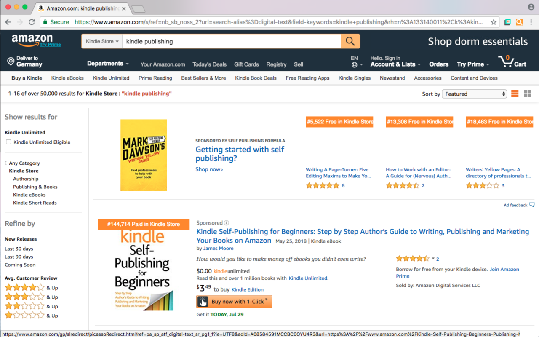Click Shop dorm essentials banner
Screen dimensions: 539x337
tap(478, 41)
